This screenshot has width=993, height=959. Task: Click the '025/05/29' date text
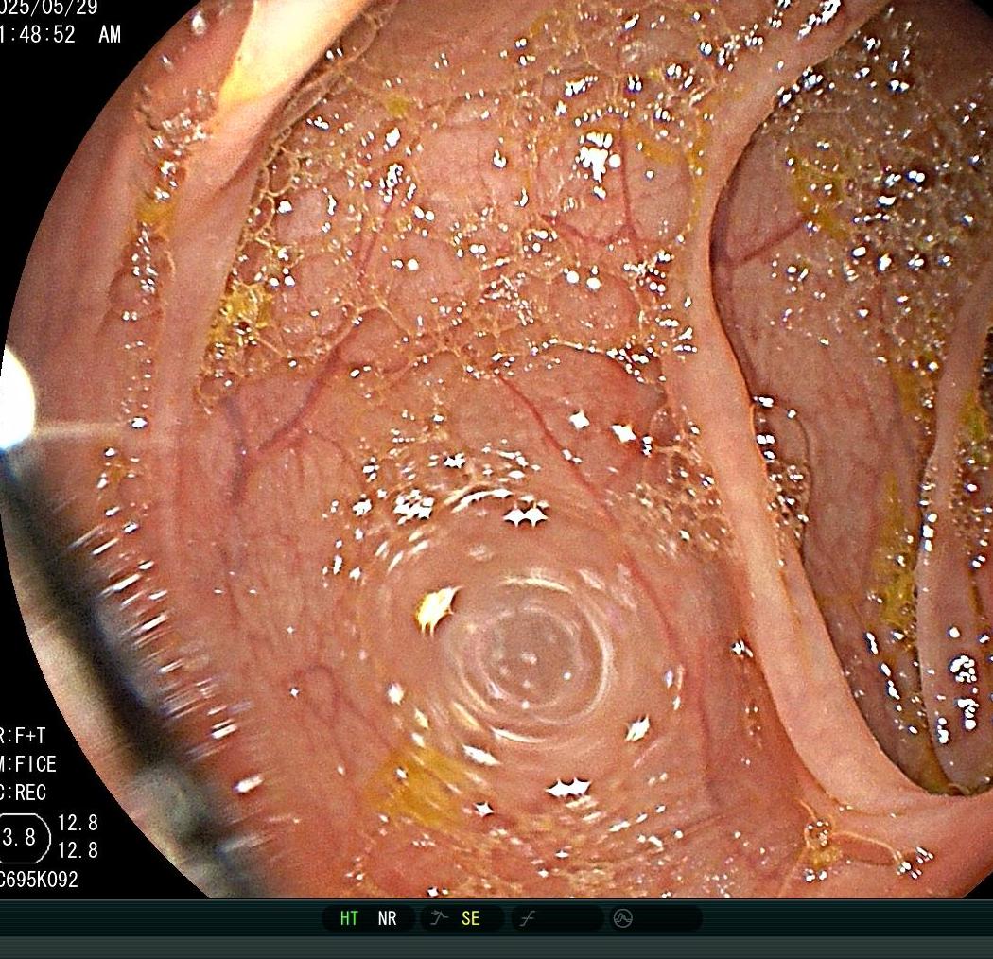pos(49,8)
